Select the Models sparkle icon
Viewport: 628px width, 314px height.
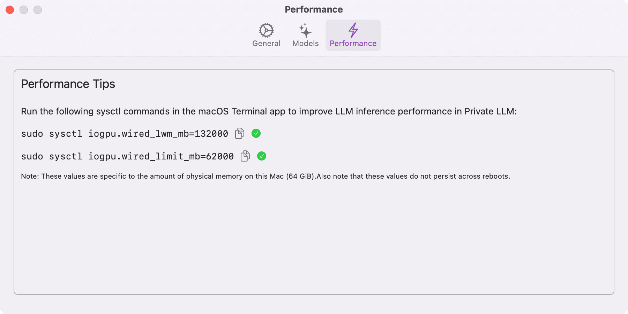point(305,31)
